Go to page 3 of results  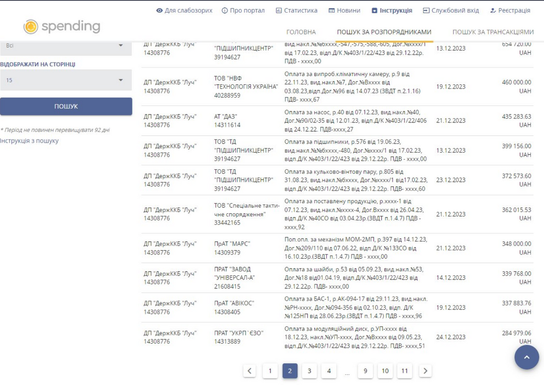pos(309,371)
